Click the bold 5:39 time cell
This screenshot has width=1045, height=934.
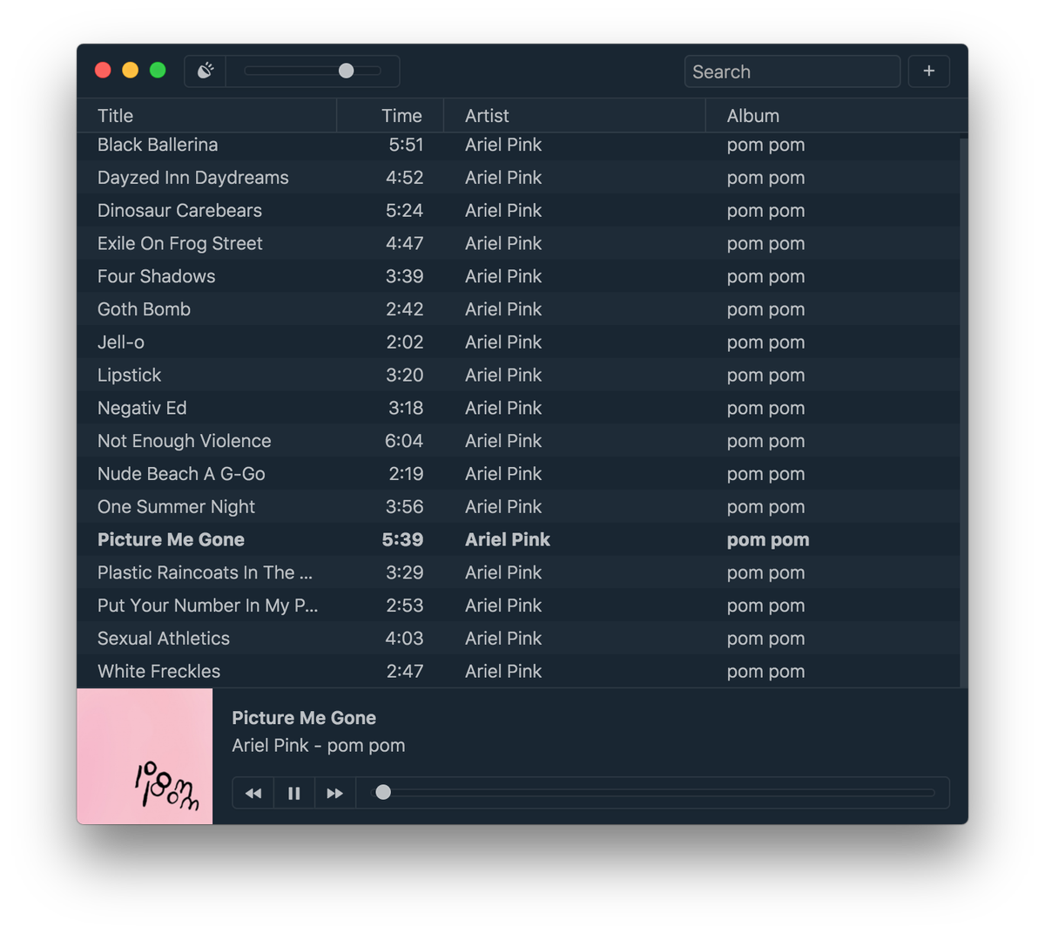(x=402, y=540)
